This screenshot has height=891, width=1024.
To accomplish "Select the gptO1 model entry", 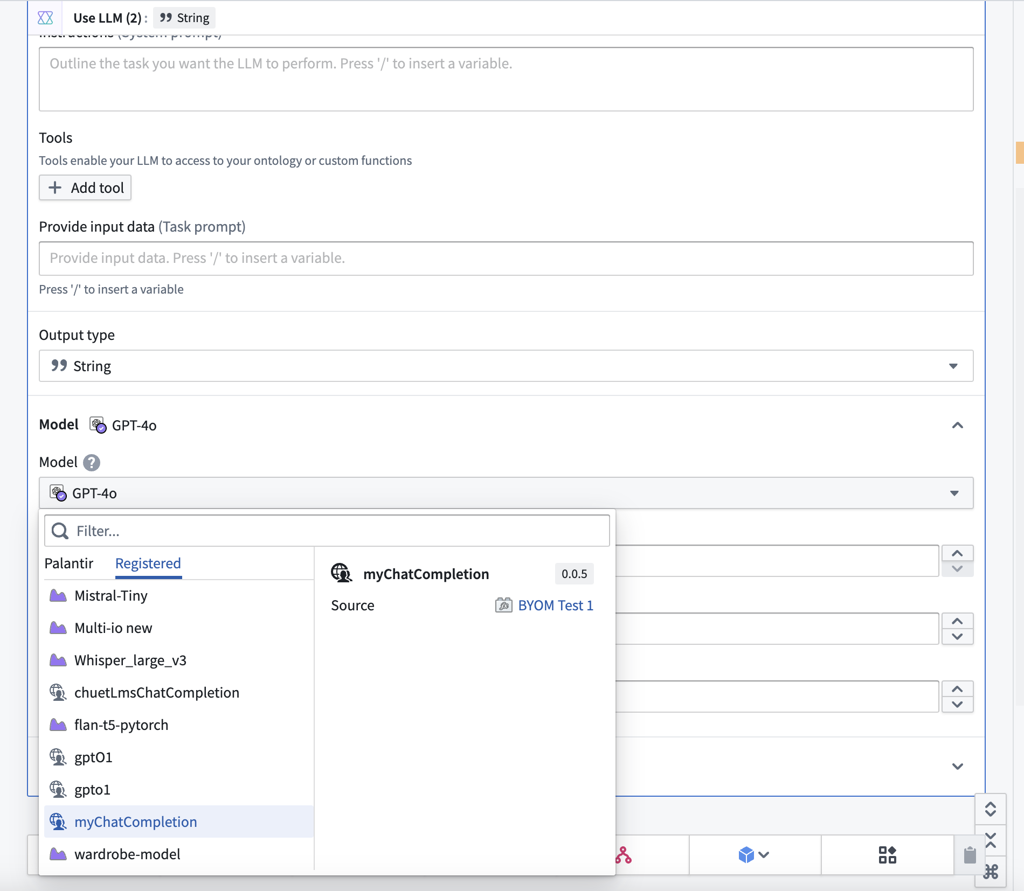I will (x=179, y=757).
